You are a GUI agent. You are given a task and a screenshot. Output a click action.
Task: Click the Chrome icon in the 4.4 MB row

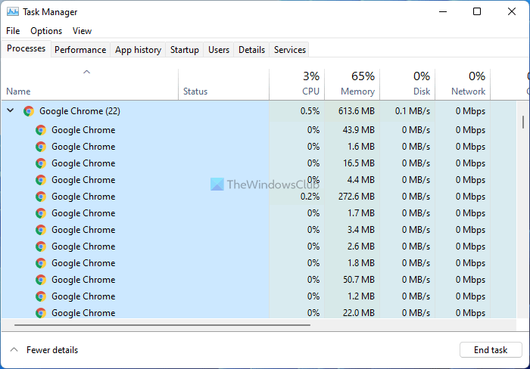tap(41, 180)
